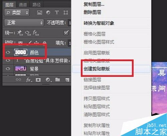This screenshot has height=136, width=167.
Task: Choose 栅格化图层样式 from context menu
Action: (99, 42)
